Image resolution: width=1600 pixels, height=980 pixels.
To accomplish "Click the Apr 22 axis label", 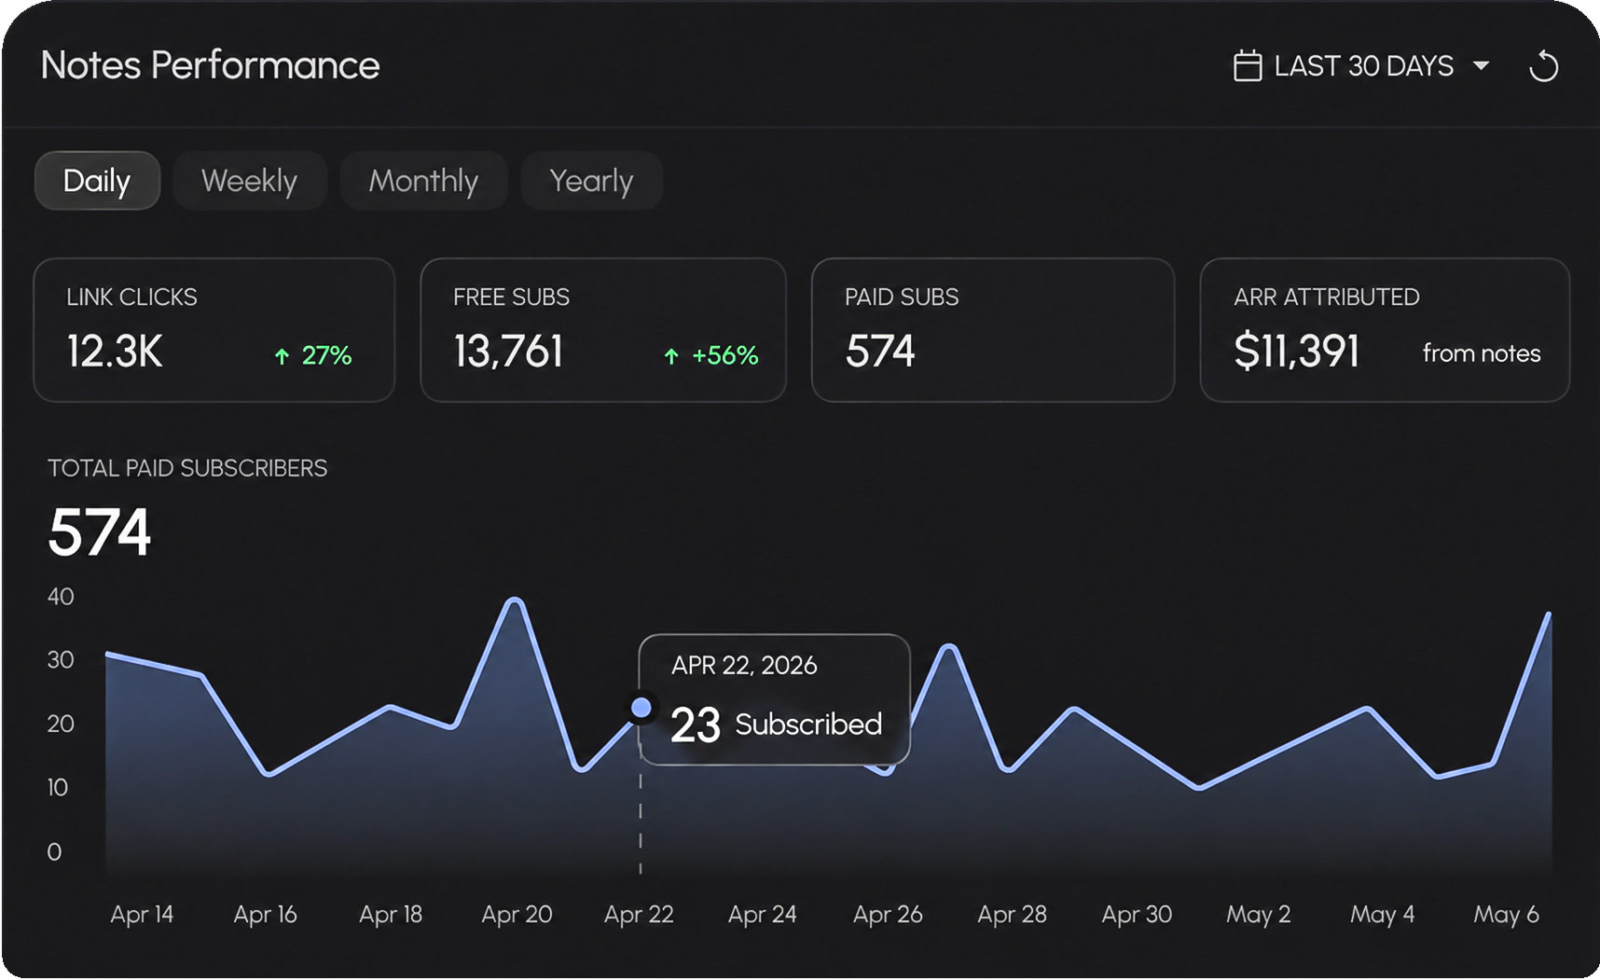I will [x=639, y=915].
